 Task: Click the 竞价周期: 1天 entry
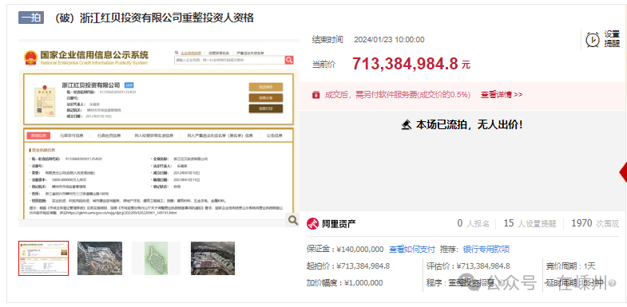point(570,266)
